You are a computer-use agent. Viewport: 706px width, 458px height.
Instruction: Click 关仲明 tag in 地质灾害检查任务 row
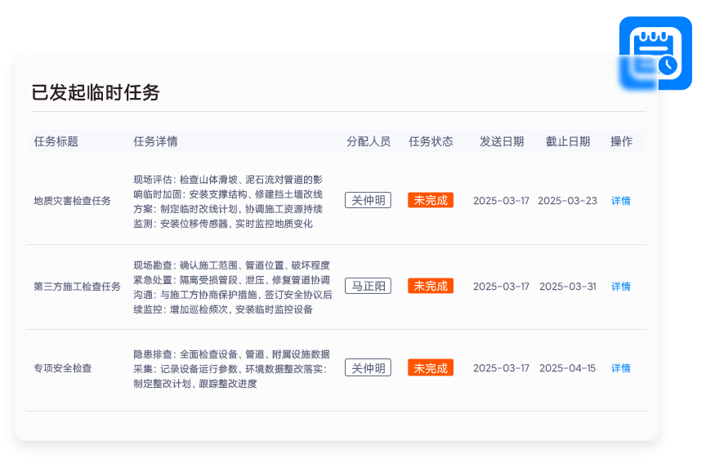pyautogui.click(x=368, y=201)
